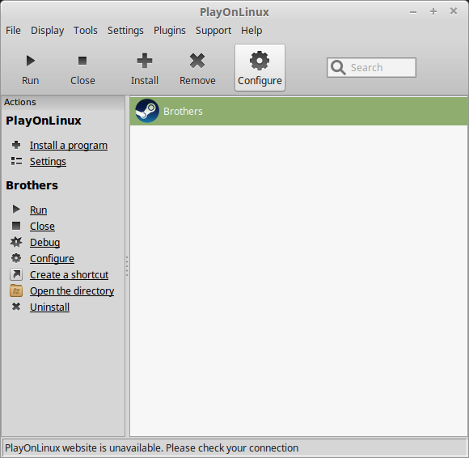Image resolution: width=469 pixels, height=458 pixels.
Task: Click the bug icon beside Debug
Action: point(16,242)
